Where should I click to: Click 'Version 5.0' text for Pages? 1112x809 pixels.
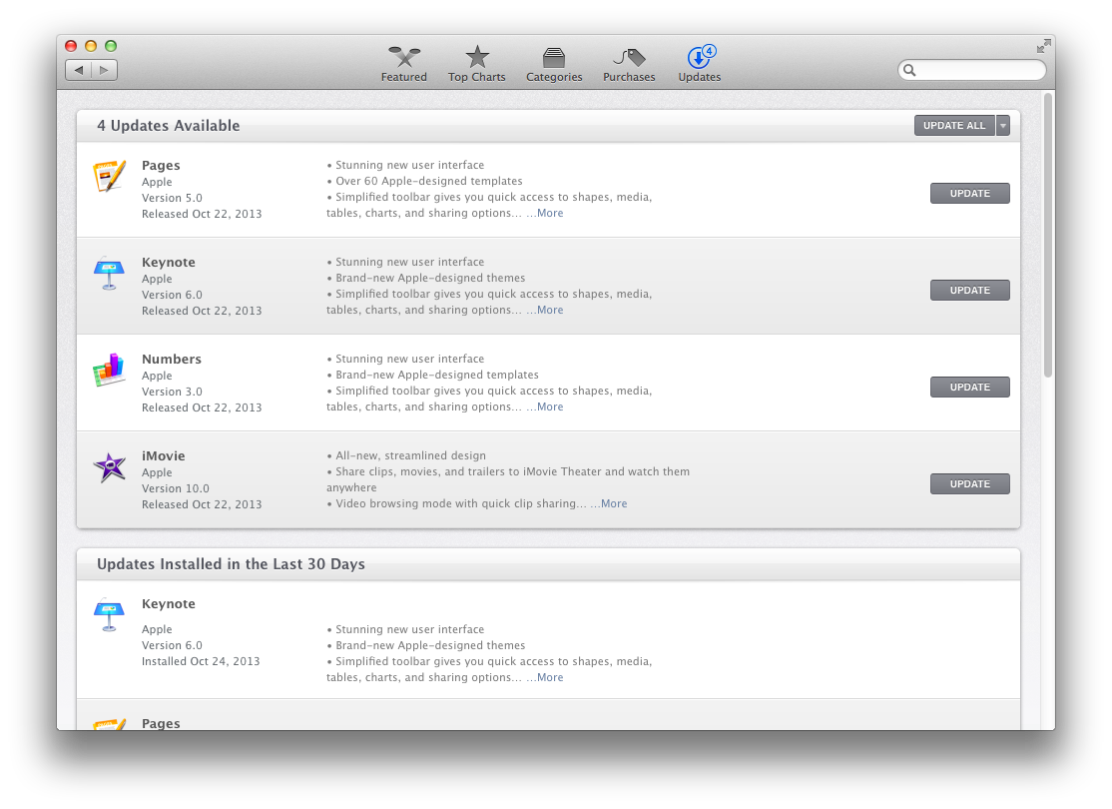click(x=172, y=198)
